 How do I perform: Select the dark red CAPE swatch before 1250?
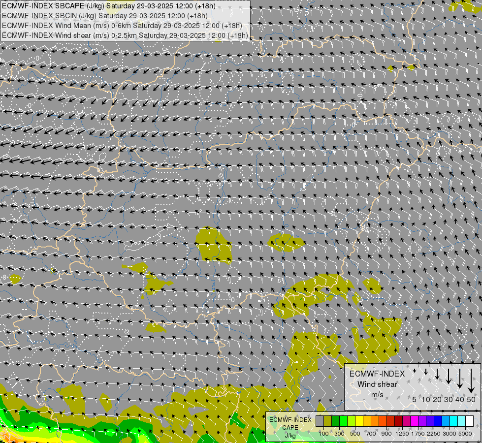coord(399,421)
